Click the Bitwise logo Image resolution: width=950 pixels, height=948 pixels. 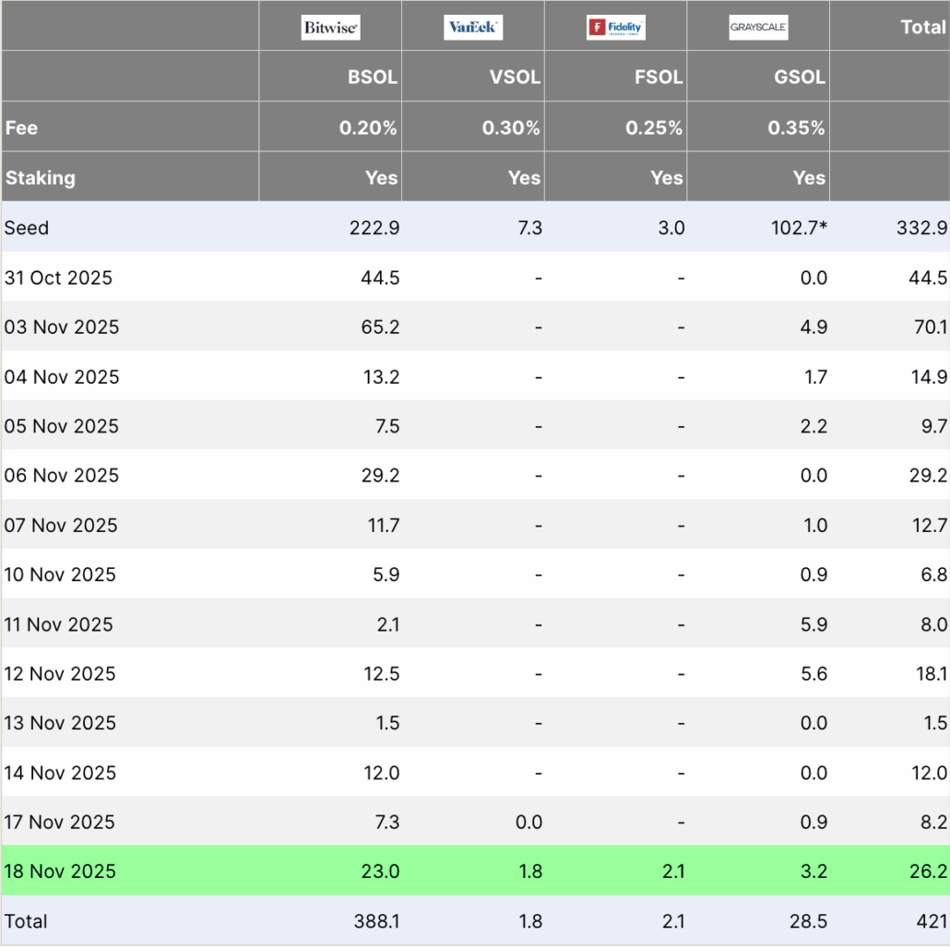tap(330, 28)
